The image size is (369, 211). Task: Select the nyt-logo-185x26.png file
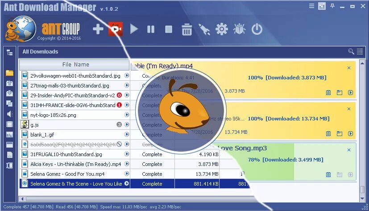point(75,115)
